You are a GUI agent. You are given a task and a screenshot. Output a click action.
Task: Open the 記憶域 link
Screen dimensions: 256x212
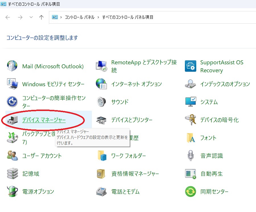(31, 174)
